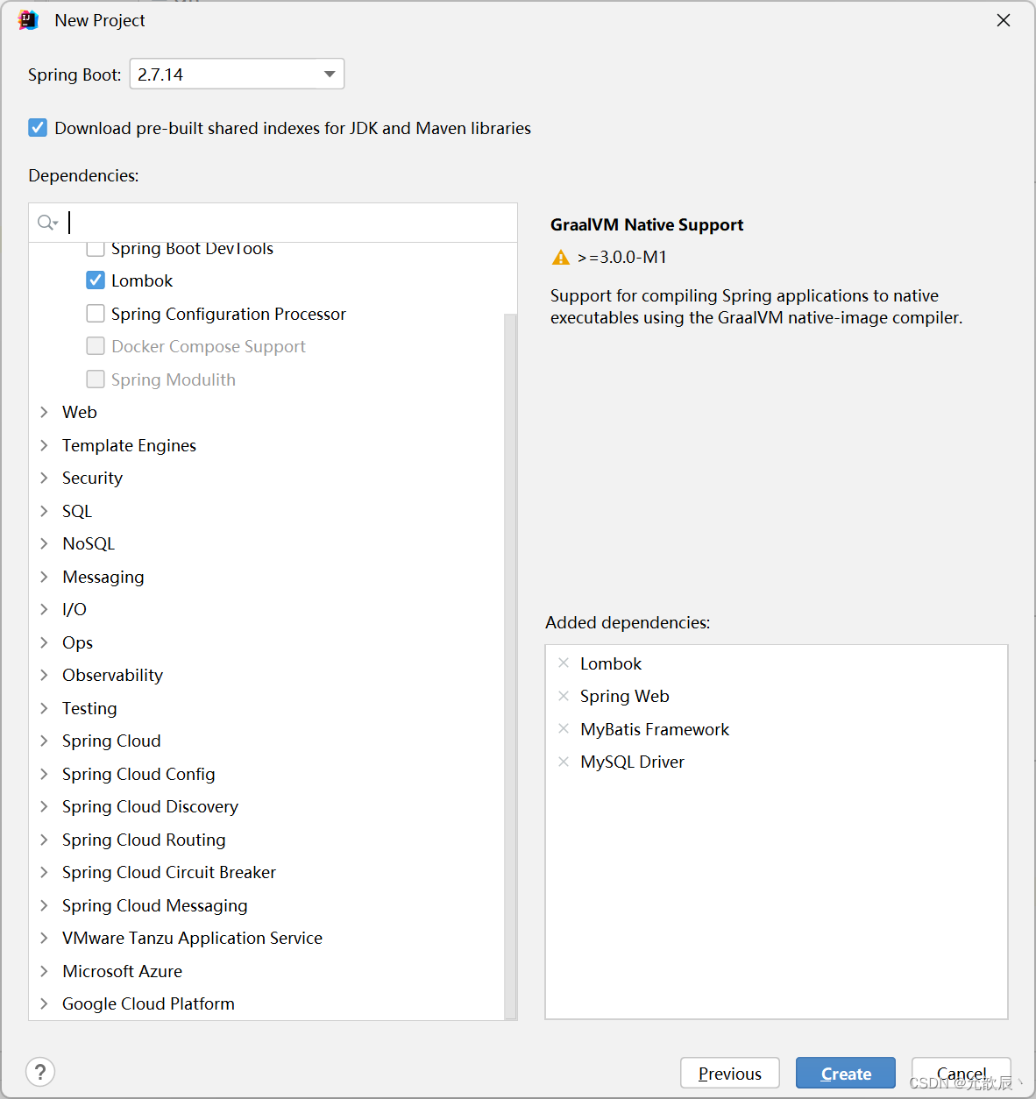Expand the Spring Cloud category

coord(44,741)
